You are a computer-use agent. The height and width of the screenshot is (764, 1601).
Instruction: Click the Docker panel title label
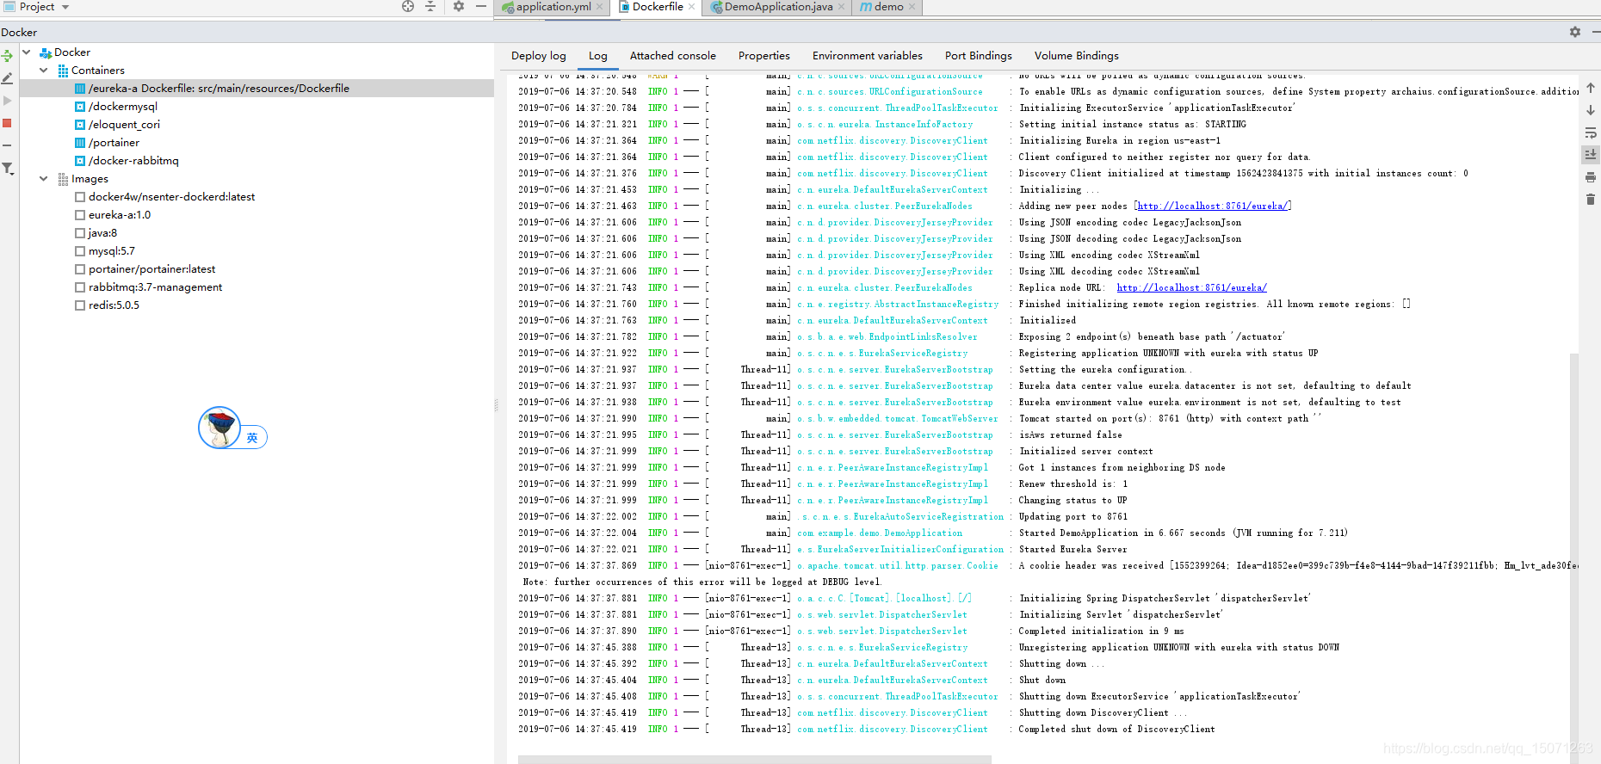pyautogui.click(x=19, y=32)
